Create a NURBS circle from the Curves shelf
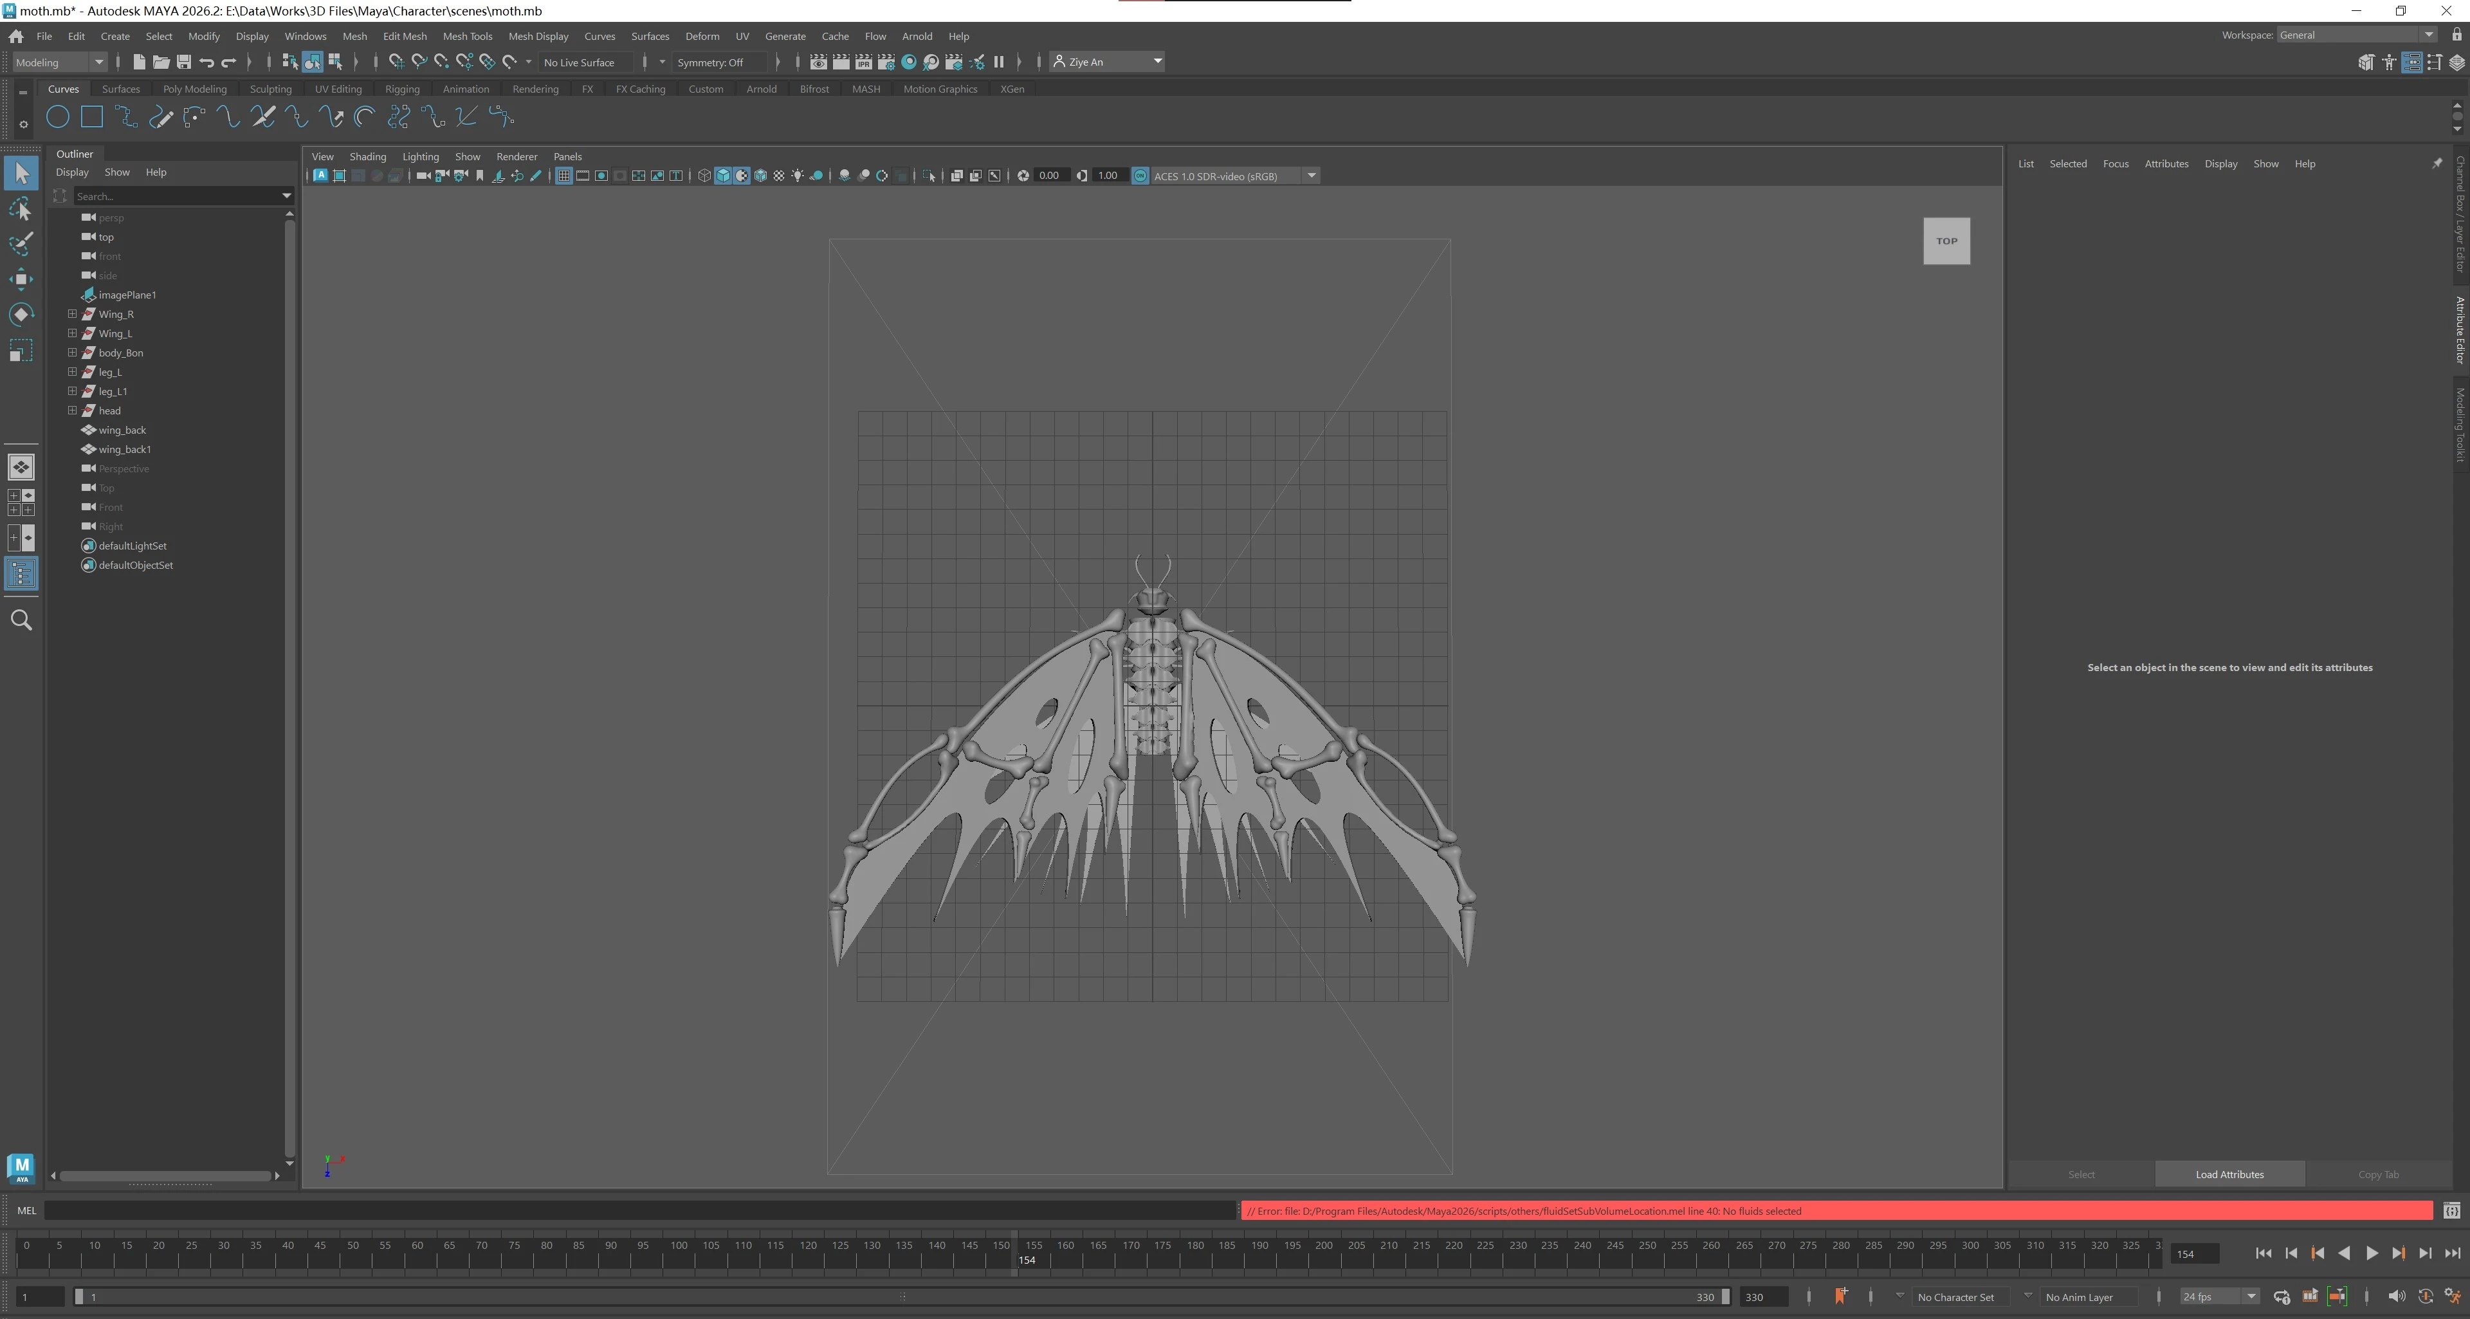The width and height of the screenshot is (2470, 1319). point(57,116)
